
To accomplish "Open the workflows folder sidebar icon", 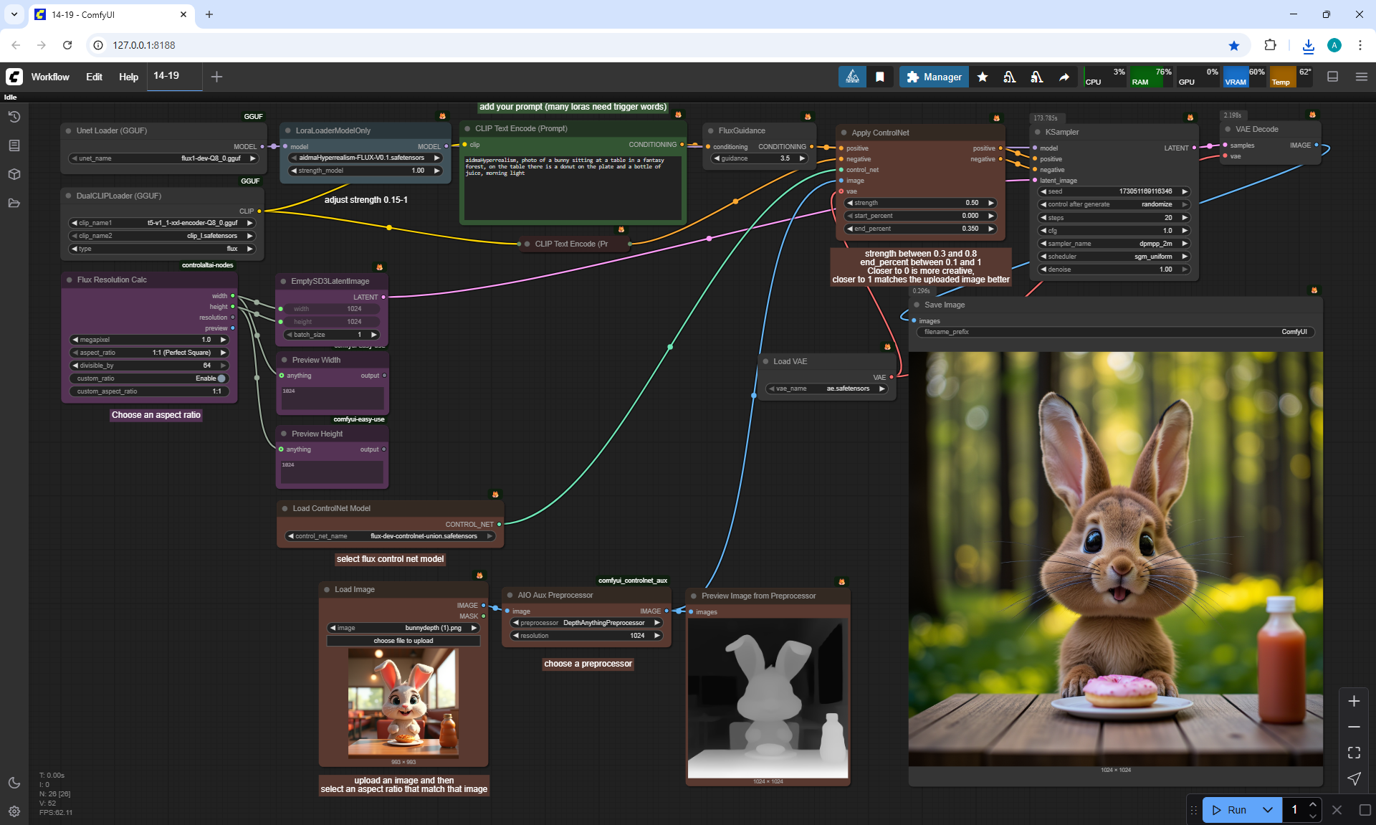I will [14, 203].
